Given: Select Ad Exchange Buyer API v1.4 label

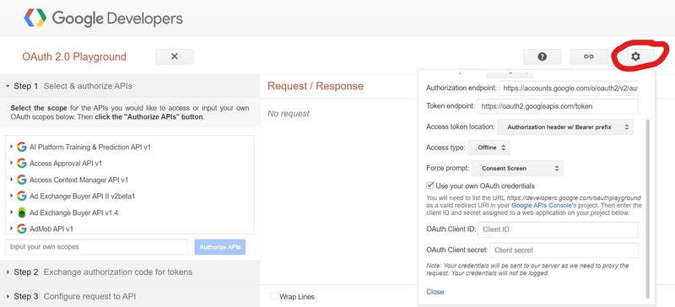Looking at the screenshot, I should 73,213.
